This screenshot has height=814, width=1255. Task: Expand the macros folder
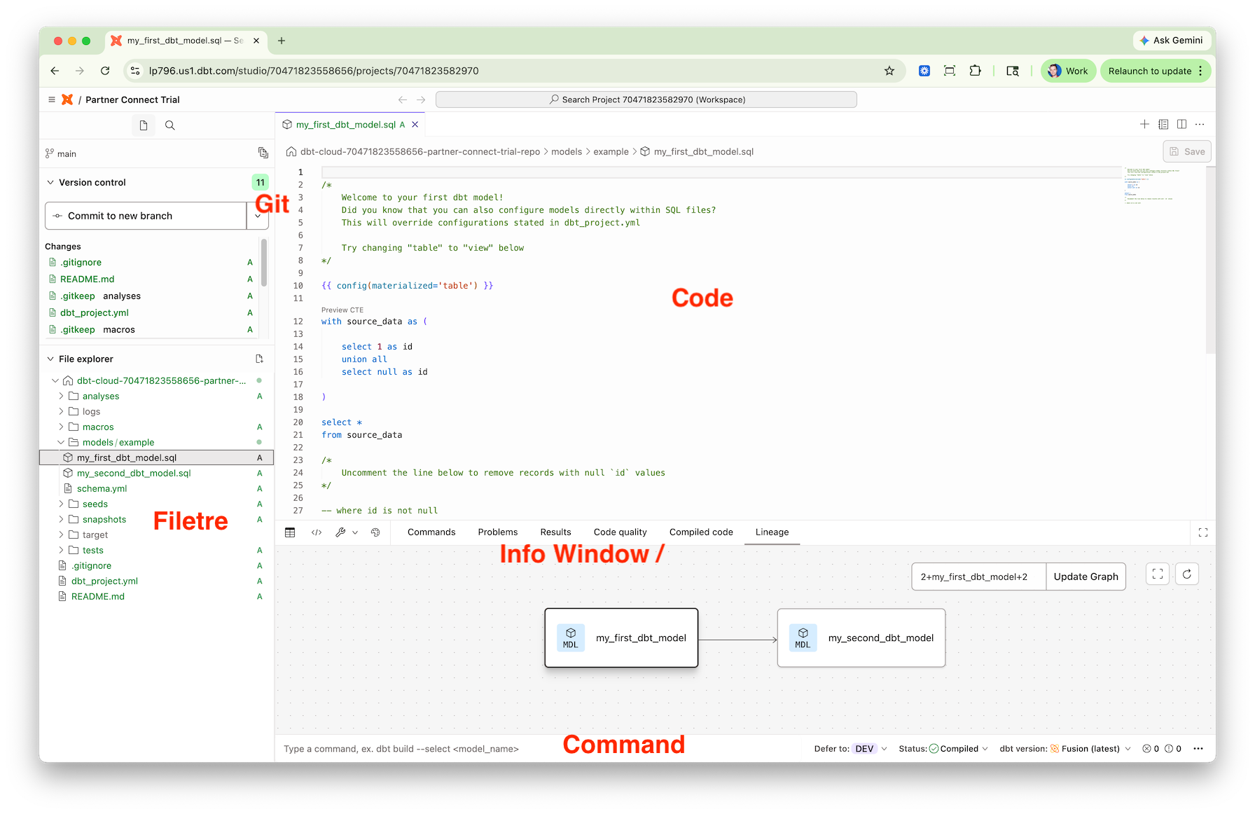[x=61, y=427]
